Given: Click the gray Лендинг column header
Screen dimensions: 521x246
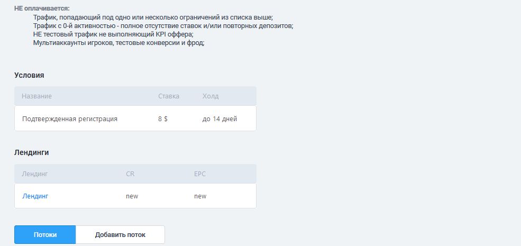Looking at the screenshot, I should 35,174.
